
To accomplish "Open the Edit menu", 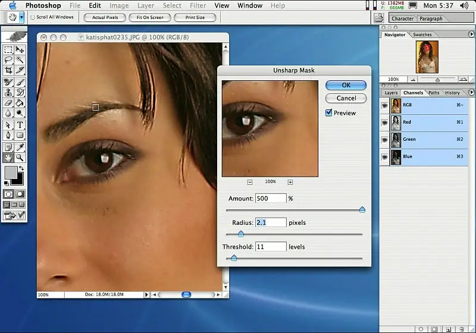I will 95,5.
